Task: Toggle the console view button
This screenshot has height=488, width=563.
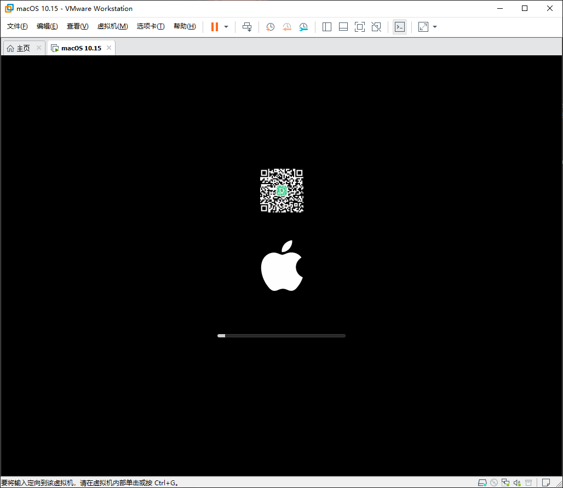Action: [x=400, y=26]
